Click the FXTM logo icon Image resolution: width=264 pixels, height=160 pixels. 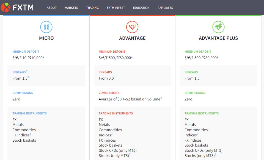tap(5, 8)
